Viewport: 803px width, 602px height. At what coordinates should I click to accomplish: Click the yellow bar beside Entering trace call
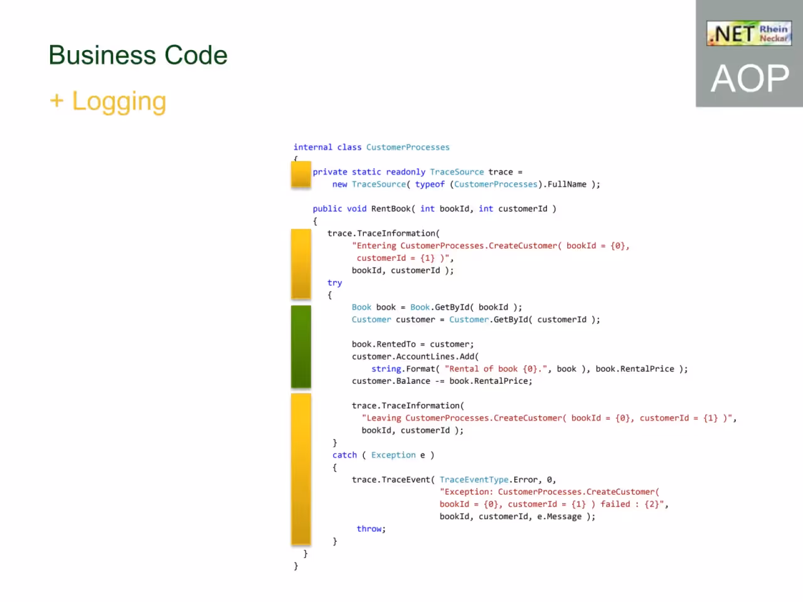[x=301, y=264]
